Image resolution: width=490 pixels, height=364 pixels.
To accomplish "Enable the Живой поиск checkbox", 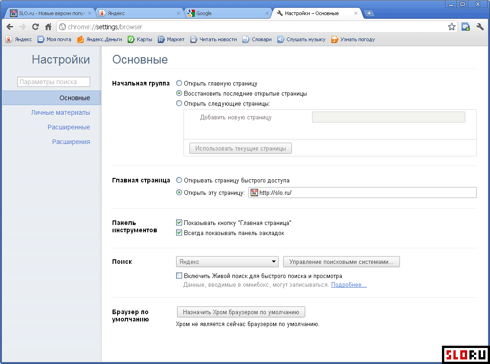I will tap(179, 276).
